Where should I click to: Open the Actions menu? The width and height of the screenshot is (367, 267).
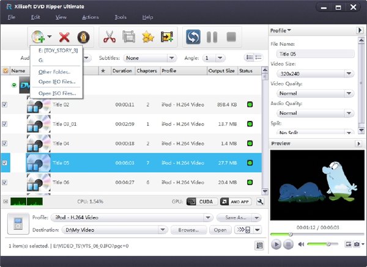click(x=91, y=17)
